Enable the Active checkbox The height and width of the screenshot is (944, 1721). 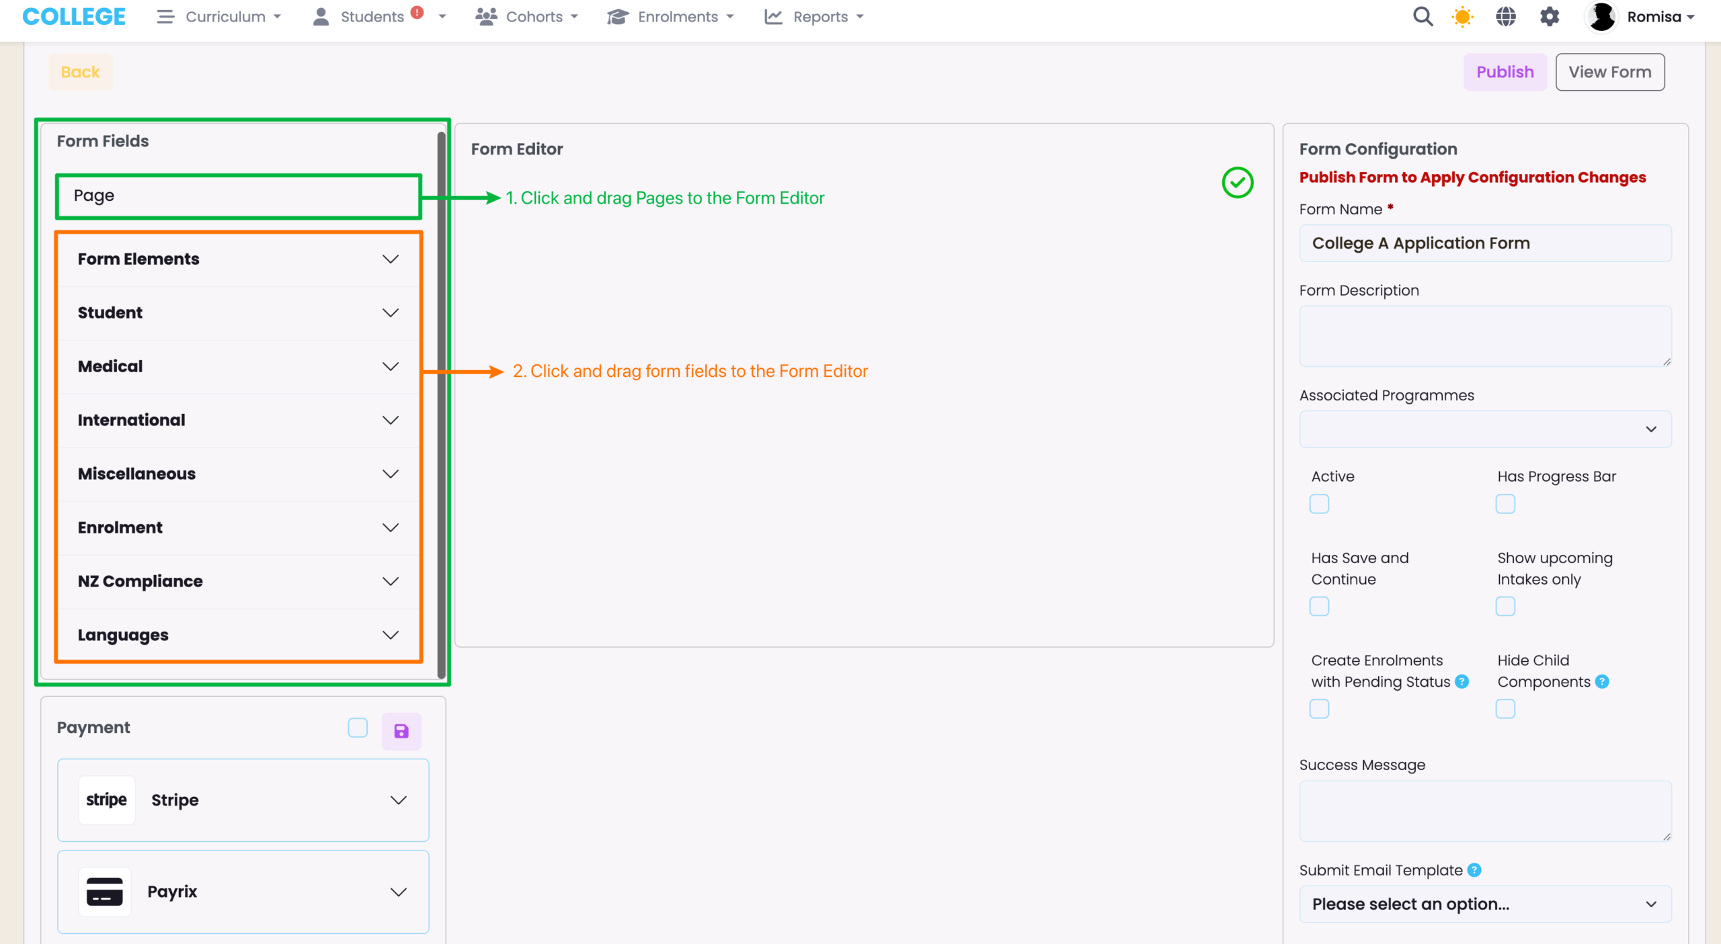[1319, 504]
